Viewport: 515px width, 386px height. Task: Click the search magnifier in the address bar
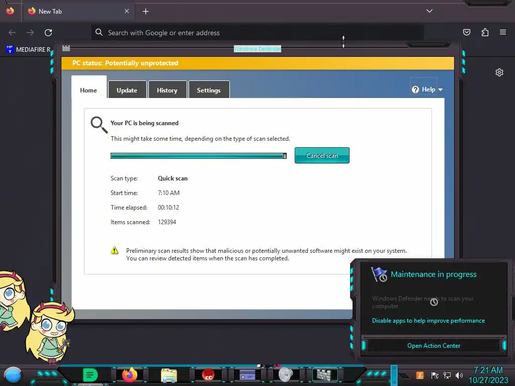tap(99, 32)
